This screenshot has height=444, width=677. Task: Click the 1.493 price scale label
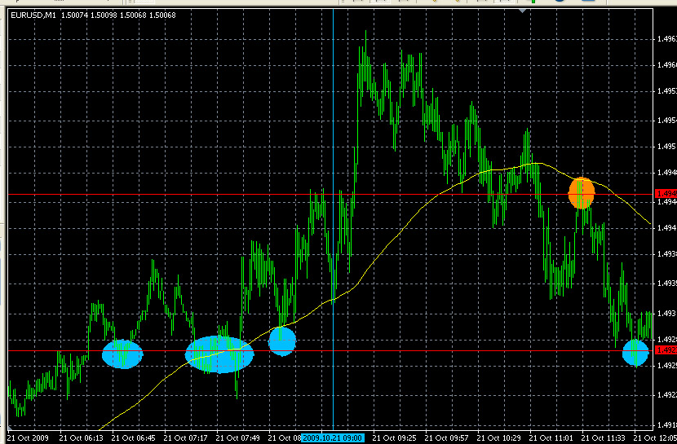coord(666,314)
